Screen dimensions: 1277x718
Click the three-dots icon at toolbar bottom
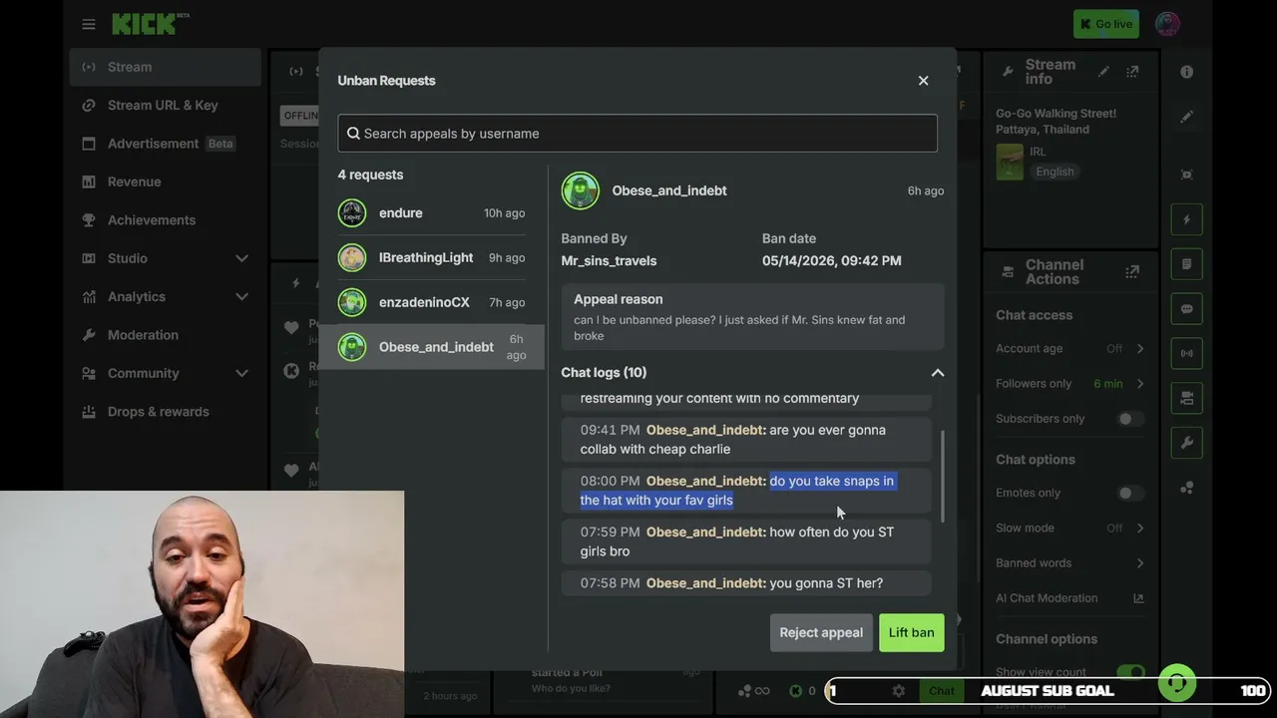[1186, 488]
